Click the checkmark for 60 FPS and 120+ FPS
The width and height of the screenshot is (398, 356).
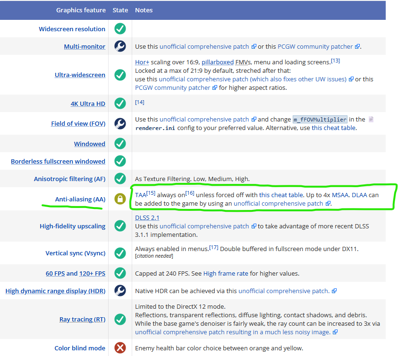pyautogui.click(x=120, y=273)
